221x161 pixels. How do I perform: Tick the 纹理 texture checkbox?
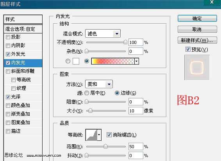pyautogui.click(x=13, y=88)
